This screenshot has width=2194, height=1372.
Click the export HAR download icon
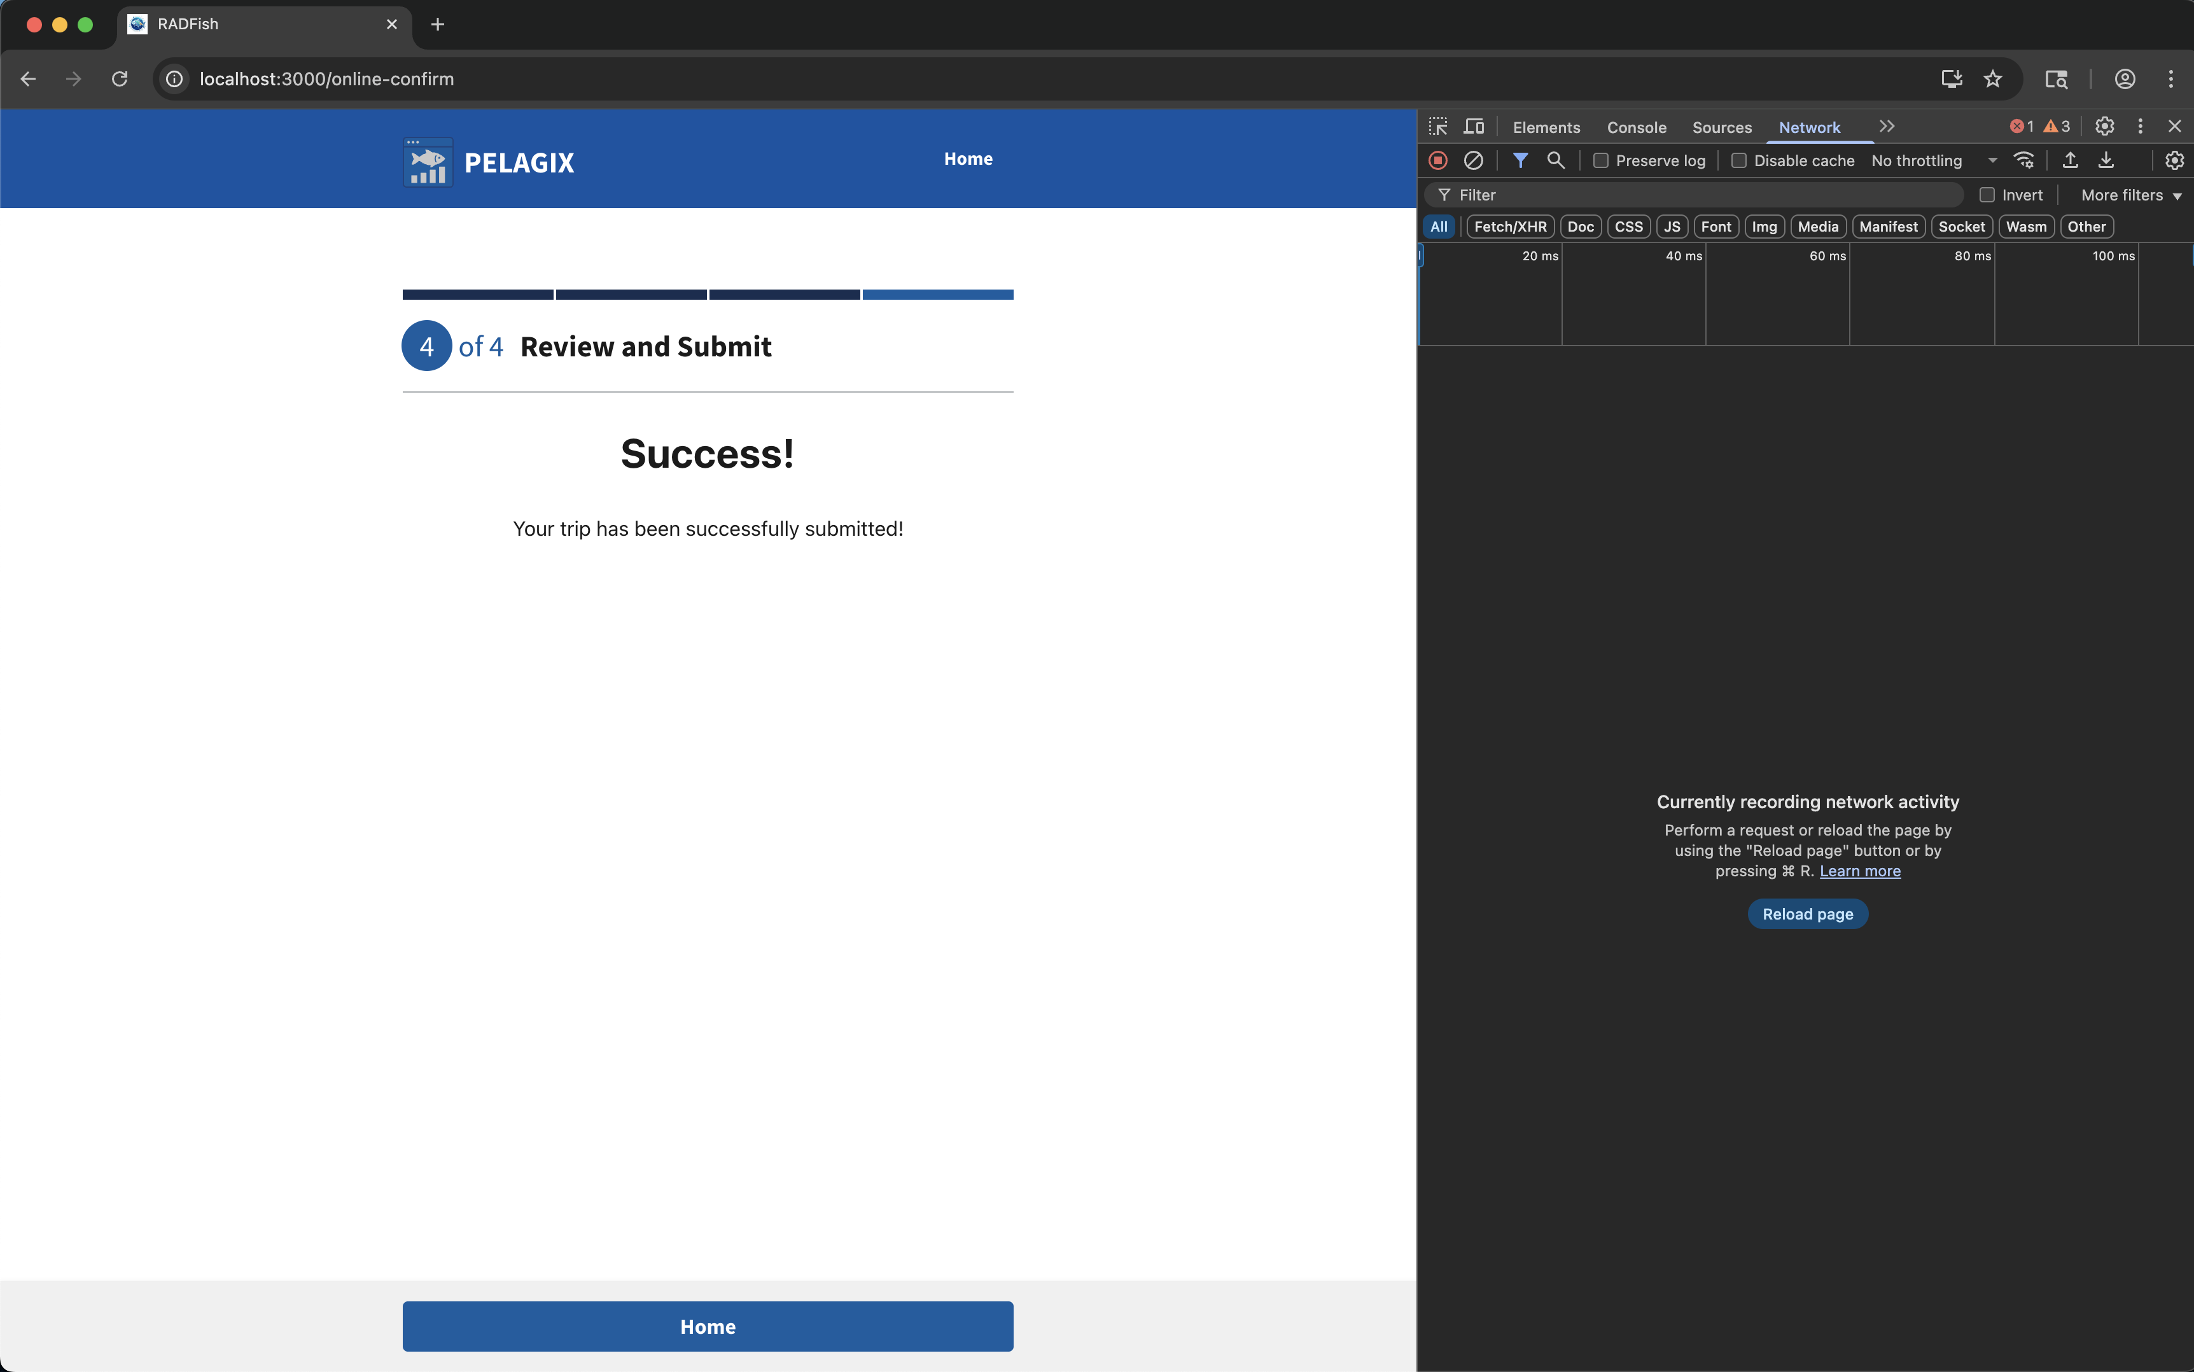click(2106, 160)
